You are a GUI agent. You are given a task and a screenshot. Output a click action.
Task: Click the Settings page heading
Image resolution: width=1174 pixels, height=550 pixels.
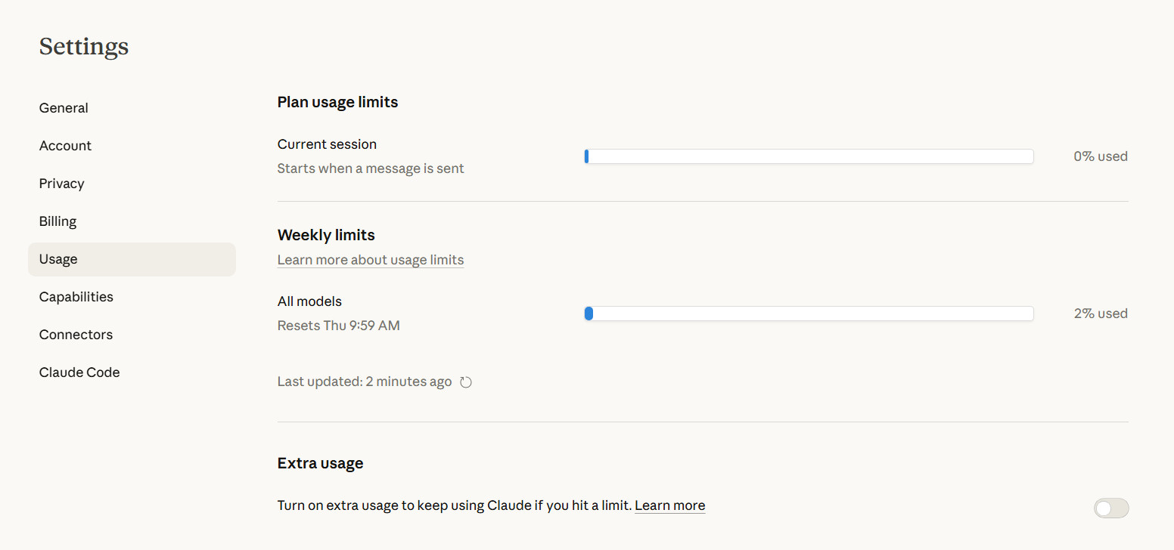84,47
